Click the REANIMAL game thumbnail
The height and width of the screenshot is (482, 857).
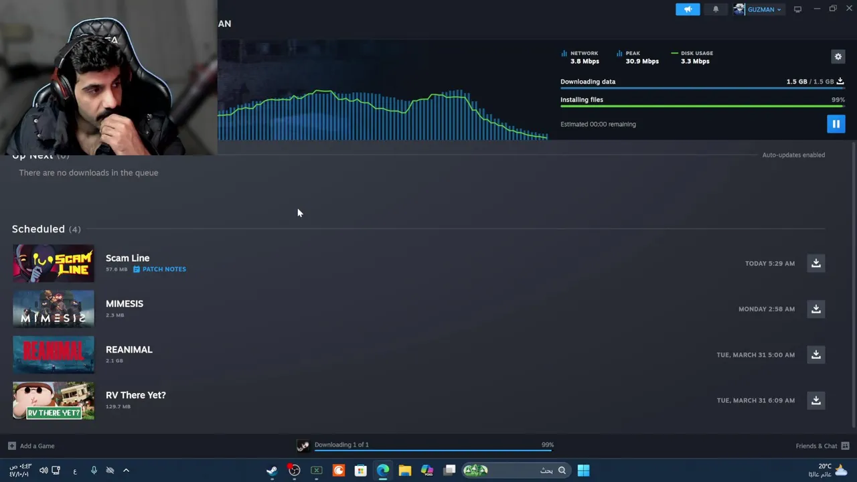coord(54,355)
